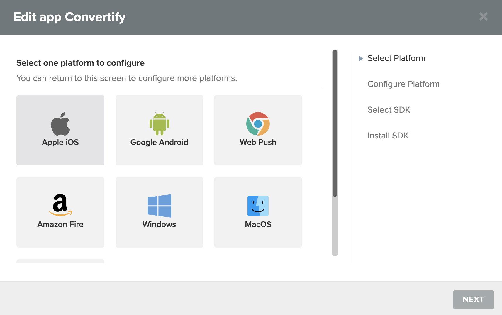502x315 pixels.
Task: Click the 'Edit app Convertify' title
Action: (x=69, y=17)
